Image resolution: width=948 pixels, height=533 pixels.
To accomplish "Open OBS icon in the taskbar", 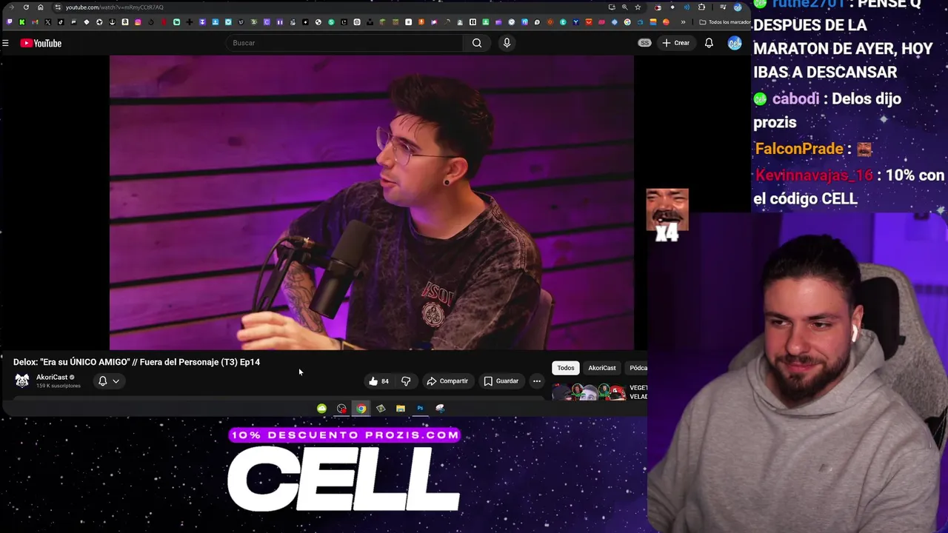I will (341, 409).
